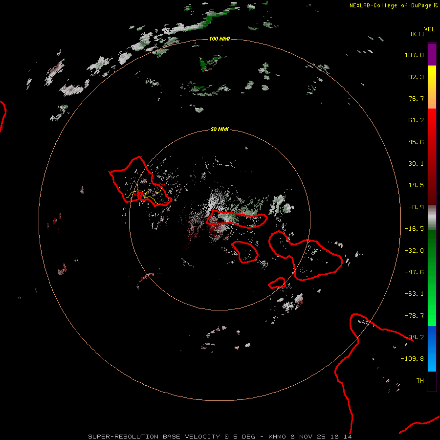Click the [KT] units label

point(417,34)
